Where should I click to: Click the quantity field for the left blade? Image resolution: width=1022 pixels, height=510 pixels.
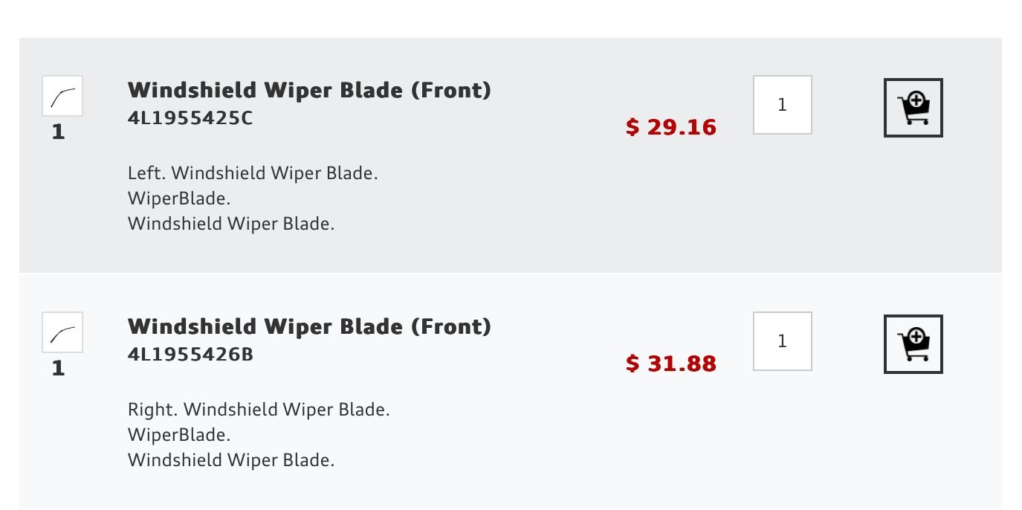(x=782, y=106)
